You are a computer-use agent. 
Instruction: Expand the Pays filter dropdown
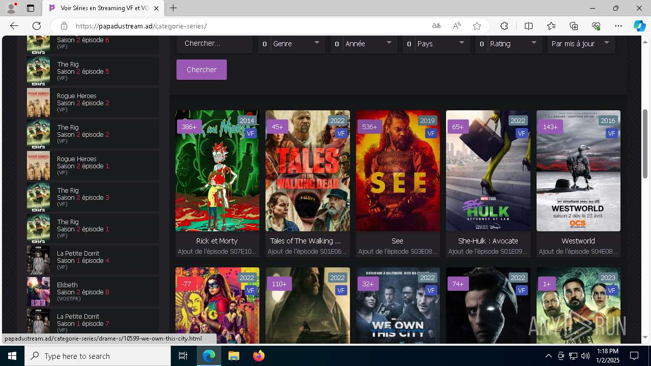(x=436, y=44)
